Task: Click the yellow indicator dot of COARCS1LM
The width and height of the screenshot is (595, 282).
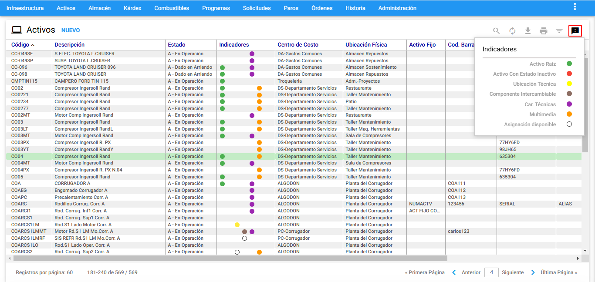Action: click(x=237, y=225)
